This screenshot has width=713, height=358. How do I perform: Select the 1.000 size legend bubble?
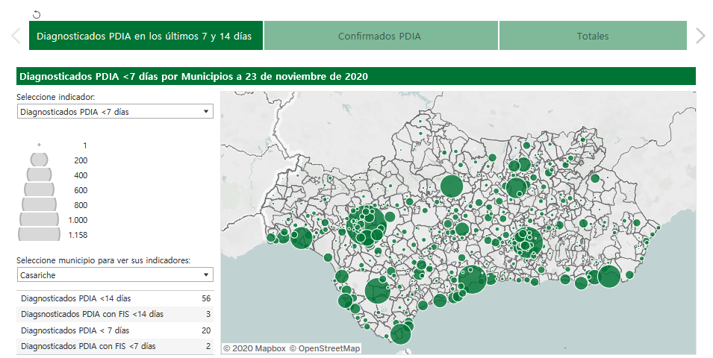[x=39, y=219]
